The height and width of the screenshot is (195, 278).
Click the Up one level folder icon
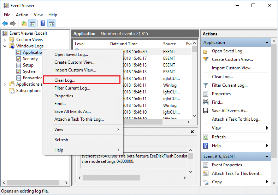coord(24,23)
